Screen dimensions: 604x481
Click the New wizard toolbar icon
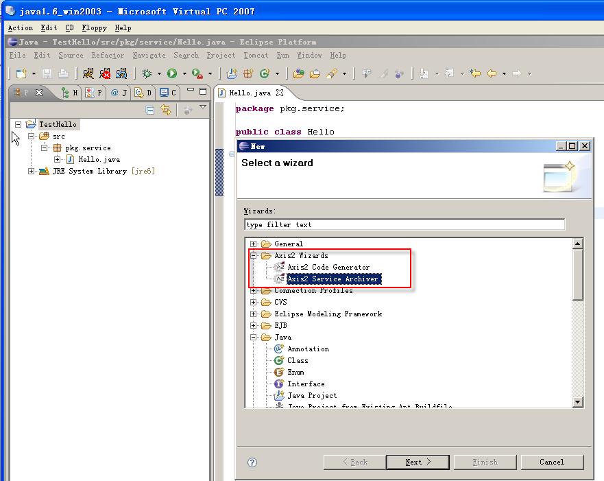click(x=21, y=73)
